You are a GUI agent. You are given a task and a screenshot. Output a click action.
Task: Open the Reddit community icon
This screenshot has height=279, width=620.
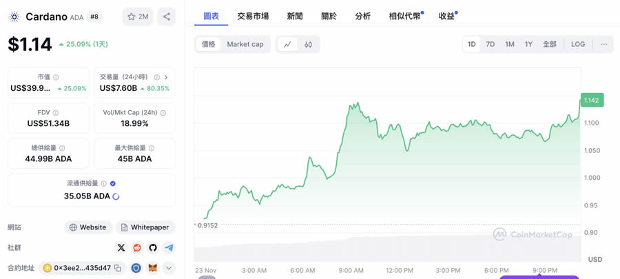[x=137, y=247]
